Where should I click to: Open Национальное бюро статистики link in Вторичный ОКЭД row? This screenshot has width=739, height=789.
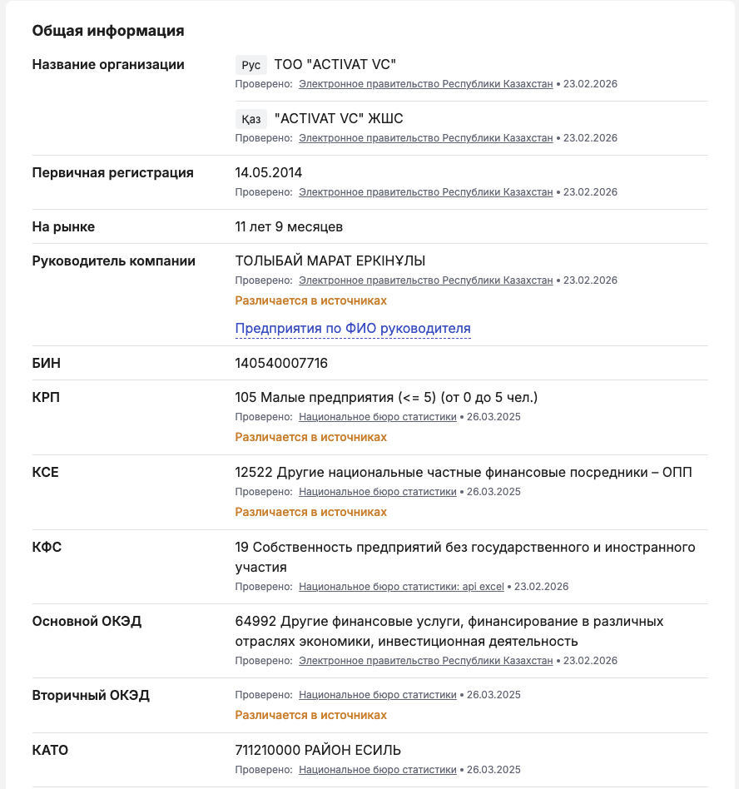coord(377,695)
